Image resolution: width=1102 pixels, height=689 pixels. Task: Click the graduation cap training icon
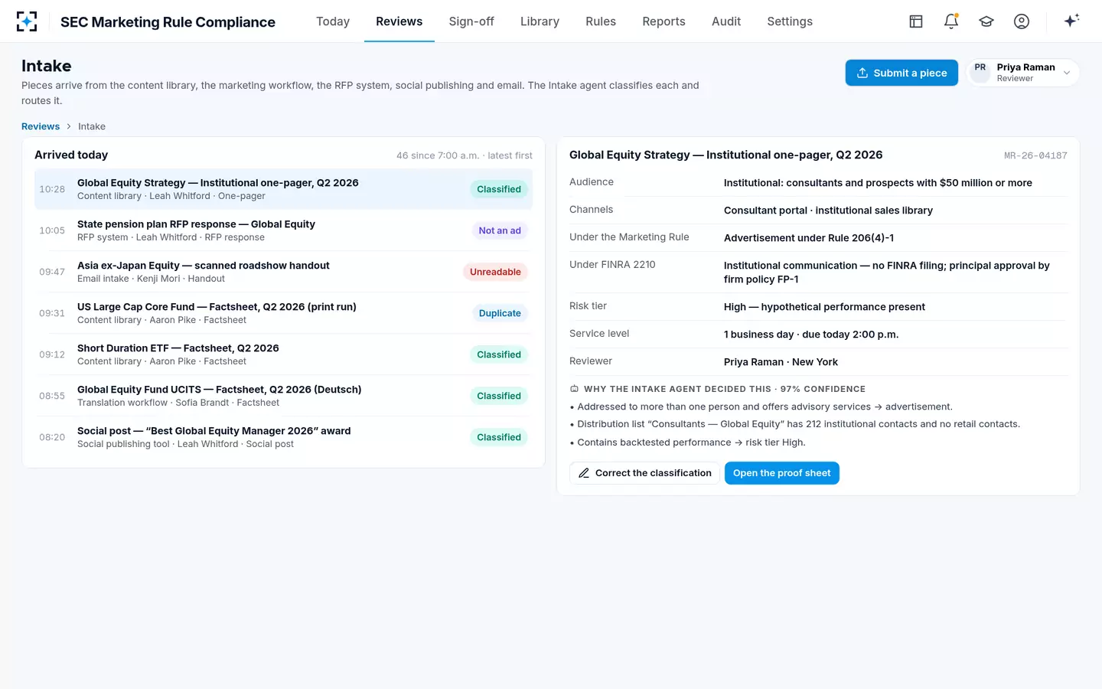point(986,21)
